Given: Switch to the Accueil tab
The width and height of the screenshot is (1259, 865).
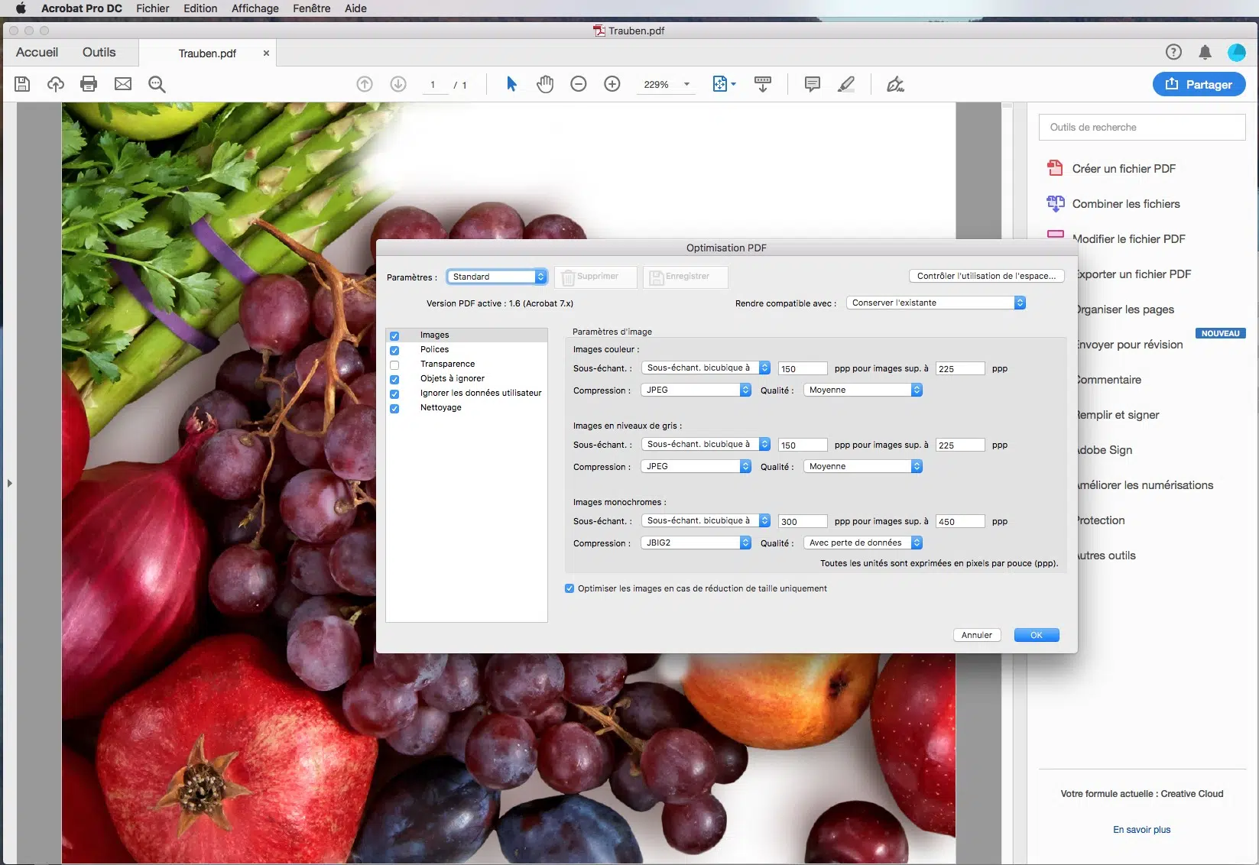Looking at the screenshot, I should point(37,52).
